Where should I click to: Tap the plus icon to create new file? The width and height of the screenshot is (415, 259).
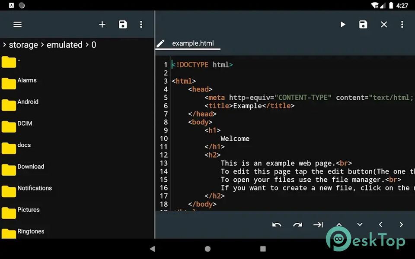[102, 25]
